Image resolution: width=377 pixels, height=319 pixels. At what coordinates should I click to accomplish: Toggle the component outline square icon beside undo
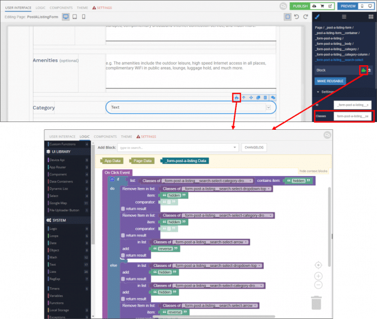[x=287, y=17]
